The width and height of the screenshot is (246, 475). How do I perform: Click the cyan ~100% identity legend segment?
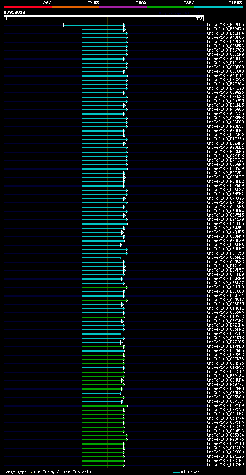[218, 7]
